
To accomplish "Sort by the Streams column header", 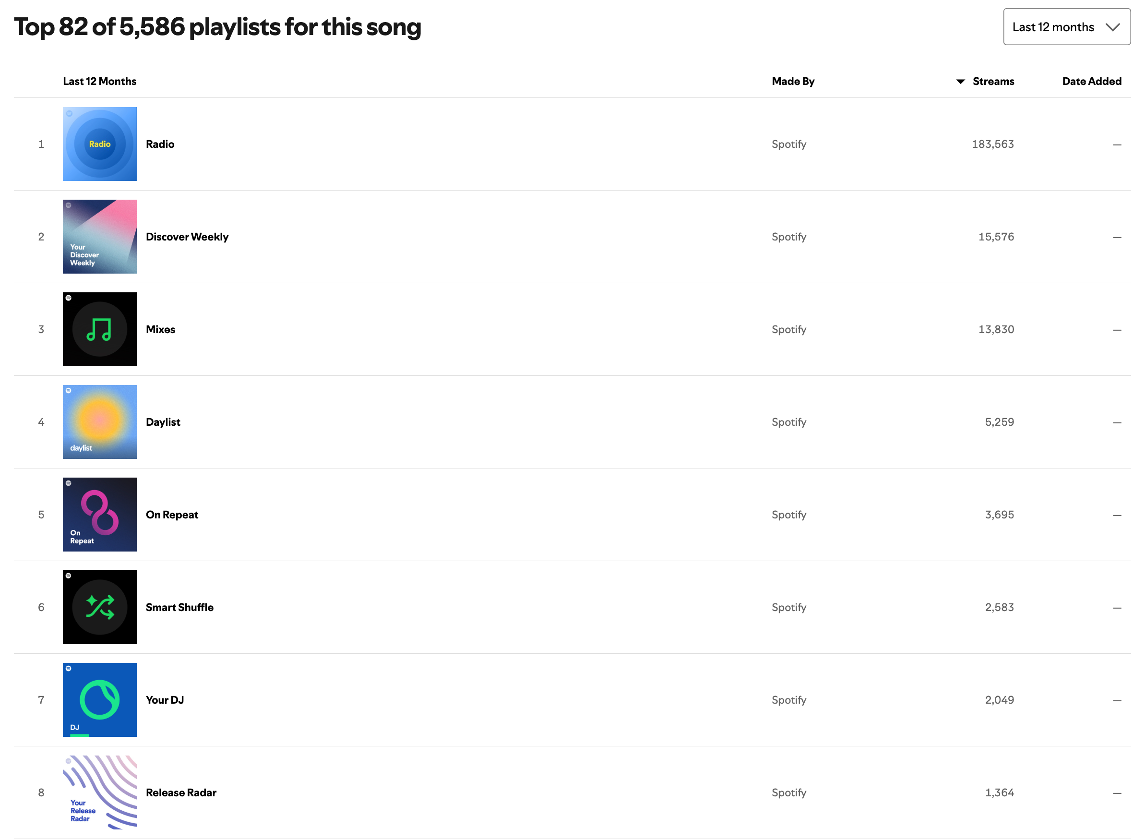I will click(992, 81).
